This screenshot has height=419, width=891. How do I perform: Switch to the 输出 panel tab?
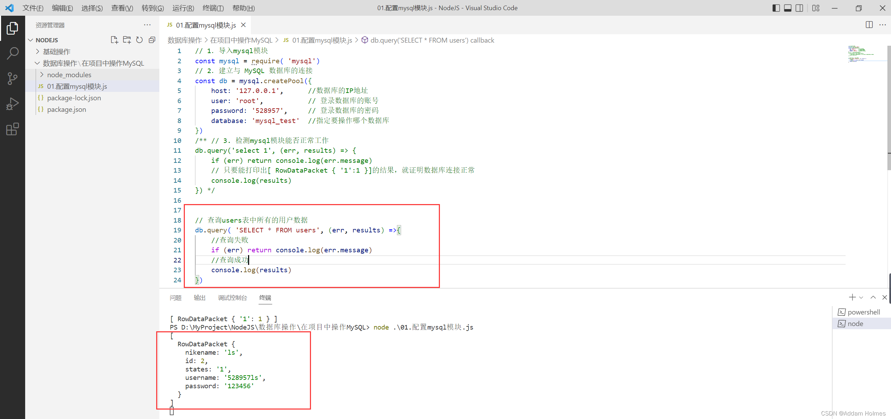click(x=200, y=298)
